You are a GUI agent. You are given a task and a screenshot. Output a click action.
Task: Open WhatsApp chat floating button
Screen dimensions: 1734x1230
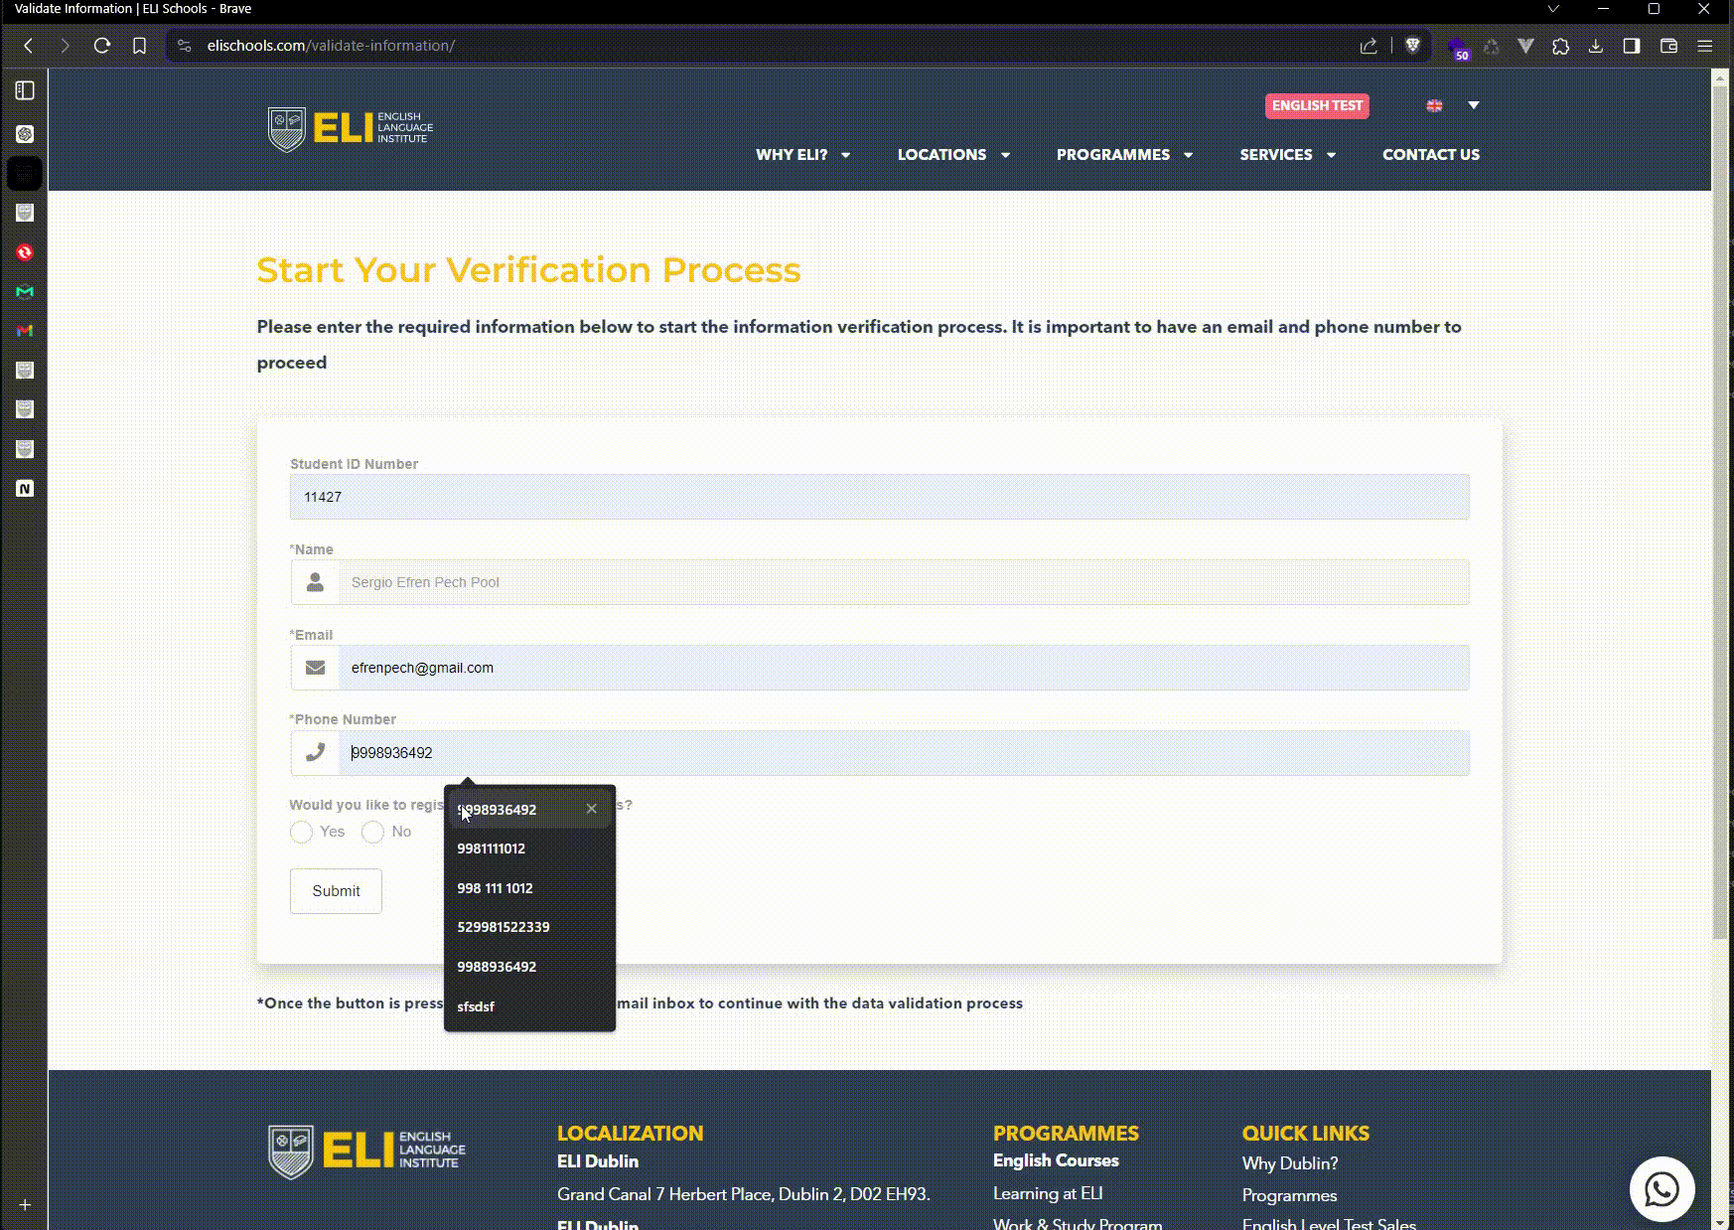click(1662, 1189)
